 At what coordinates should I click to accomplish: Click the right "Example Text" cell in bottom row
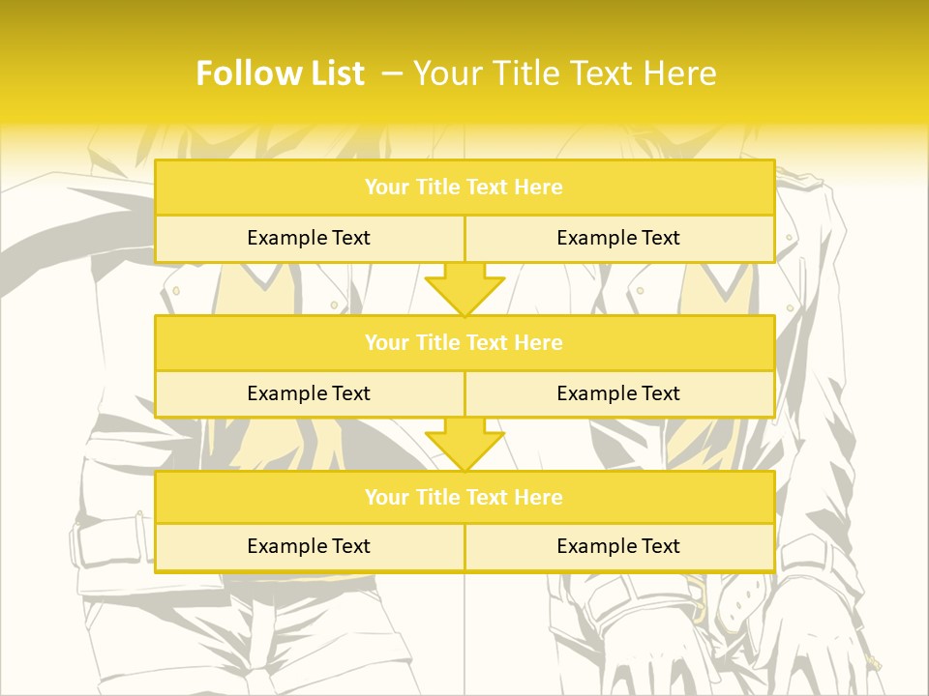pos(618,546)
